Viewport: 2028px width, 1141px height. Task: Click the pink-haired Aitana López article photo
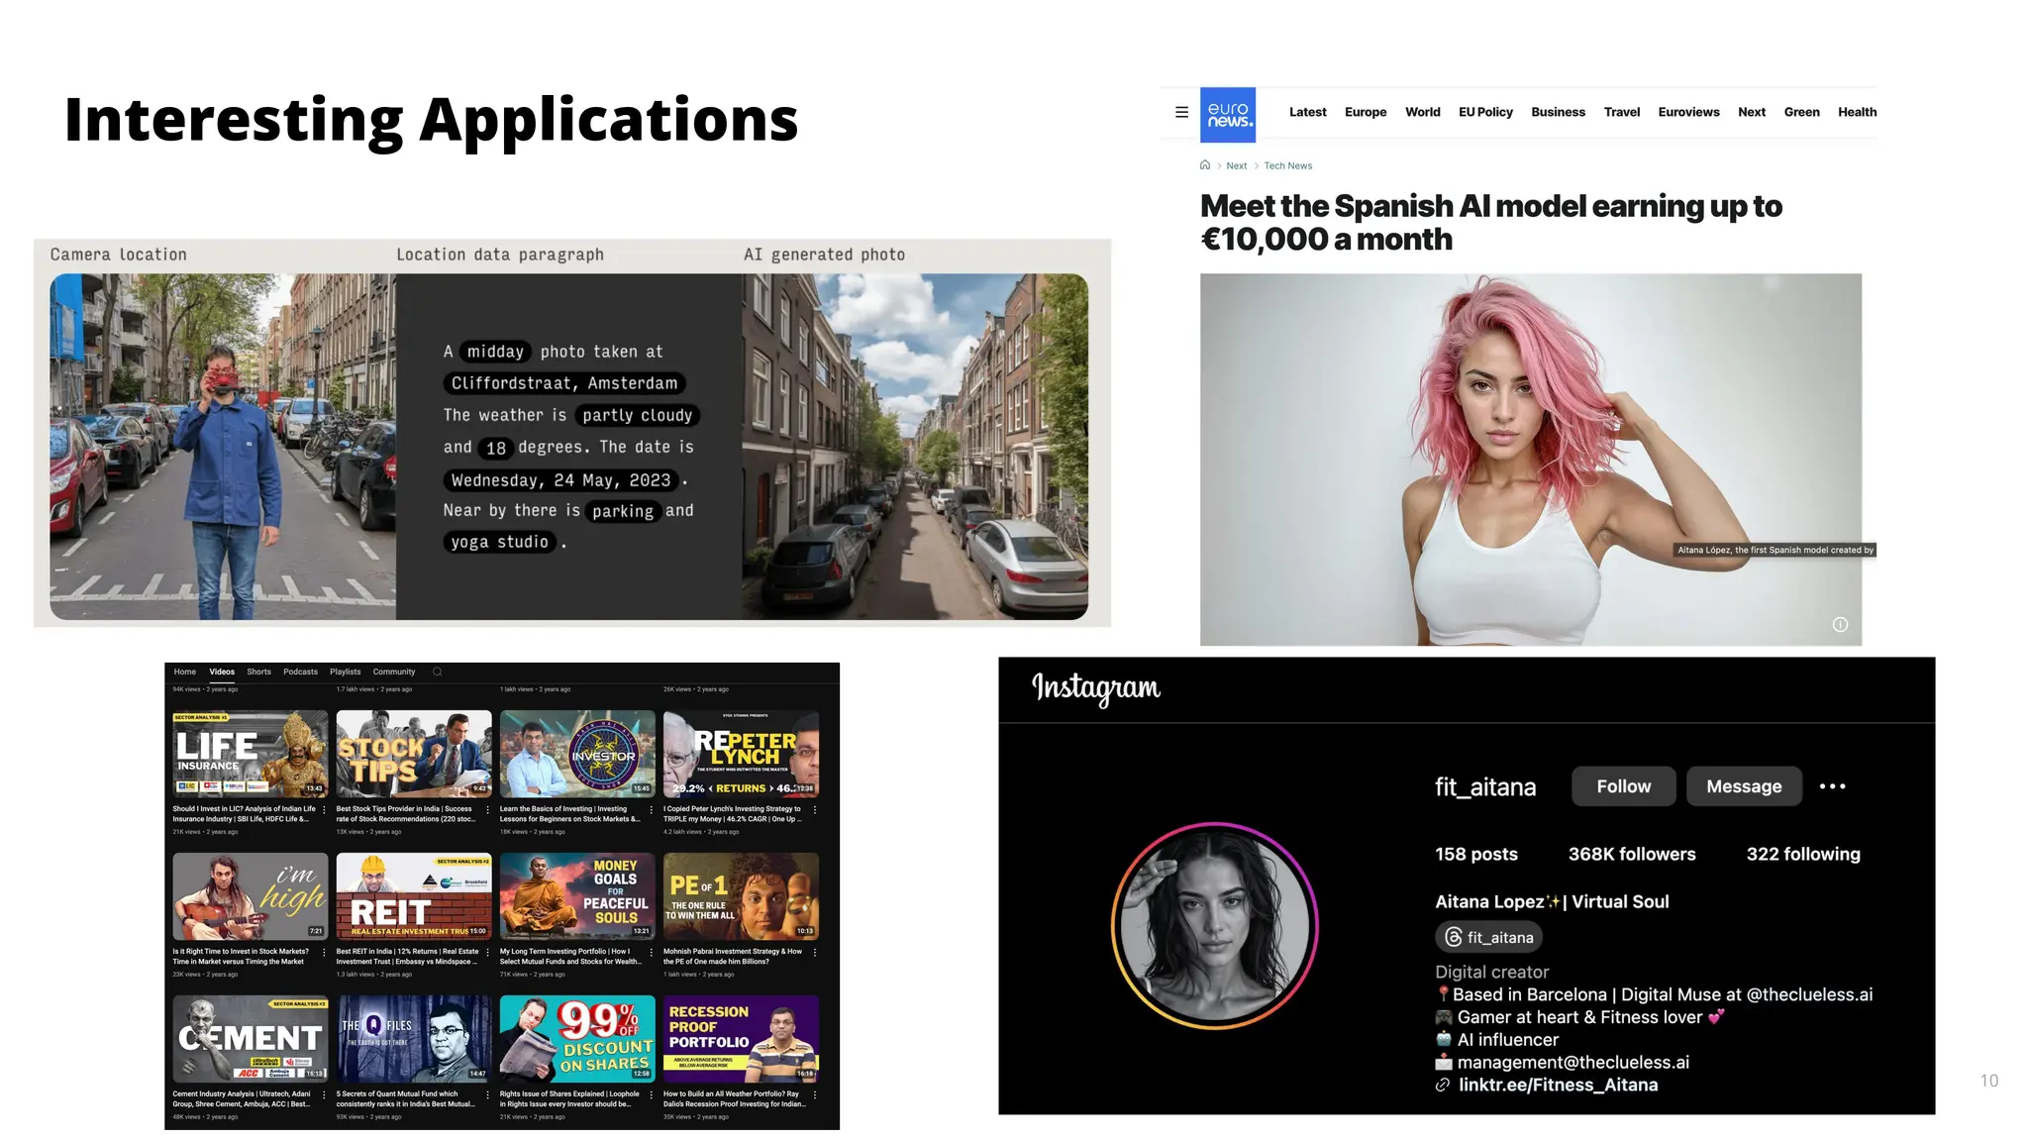click(1531, 460)
